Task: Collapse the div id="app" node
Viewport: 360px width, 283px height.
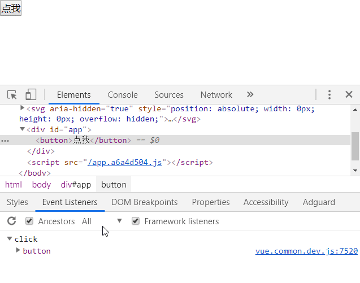Action: (x=22, y=129)
